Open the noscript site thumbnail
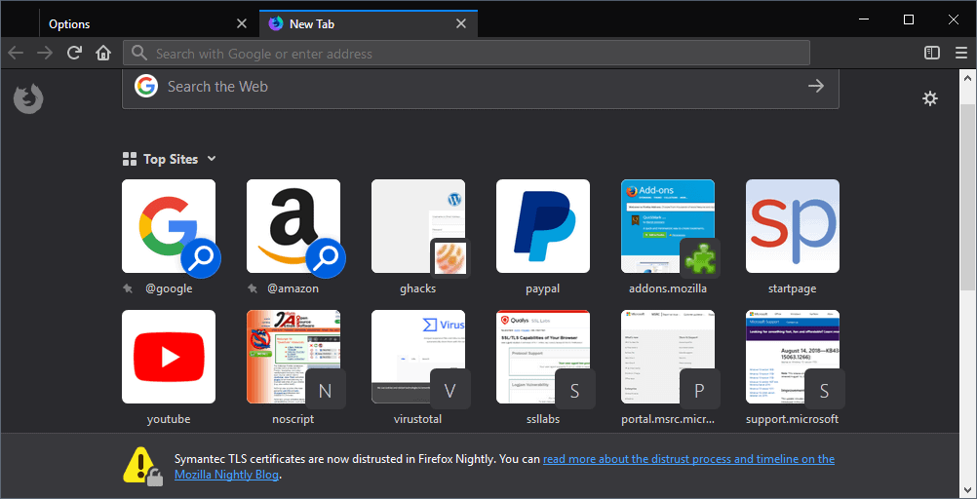 pos(293,357)
